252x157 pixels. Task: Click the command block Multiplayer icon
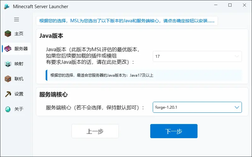[8, 79]
